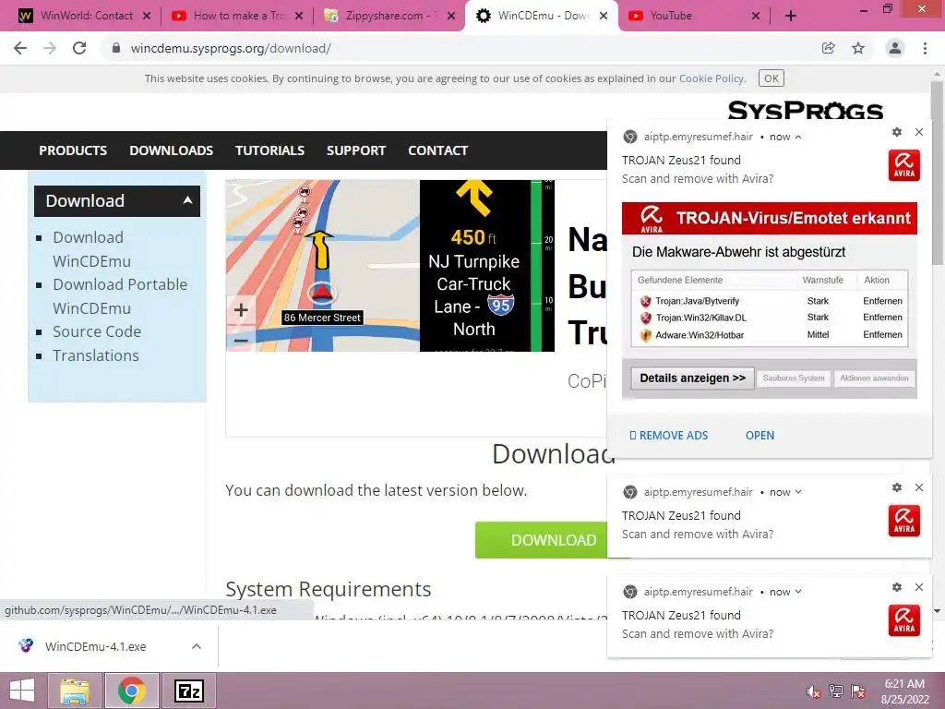The image size is (945, 709).
Task: Reload the WinCDEmu download page
Action: [79, 48]
